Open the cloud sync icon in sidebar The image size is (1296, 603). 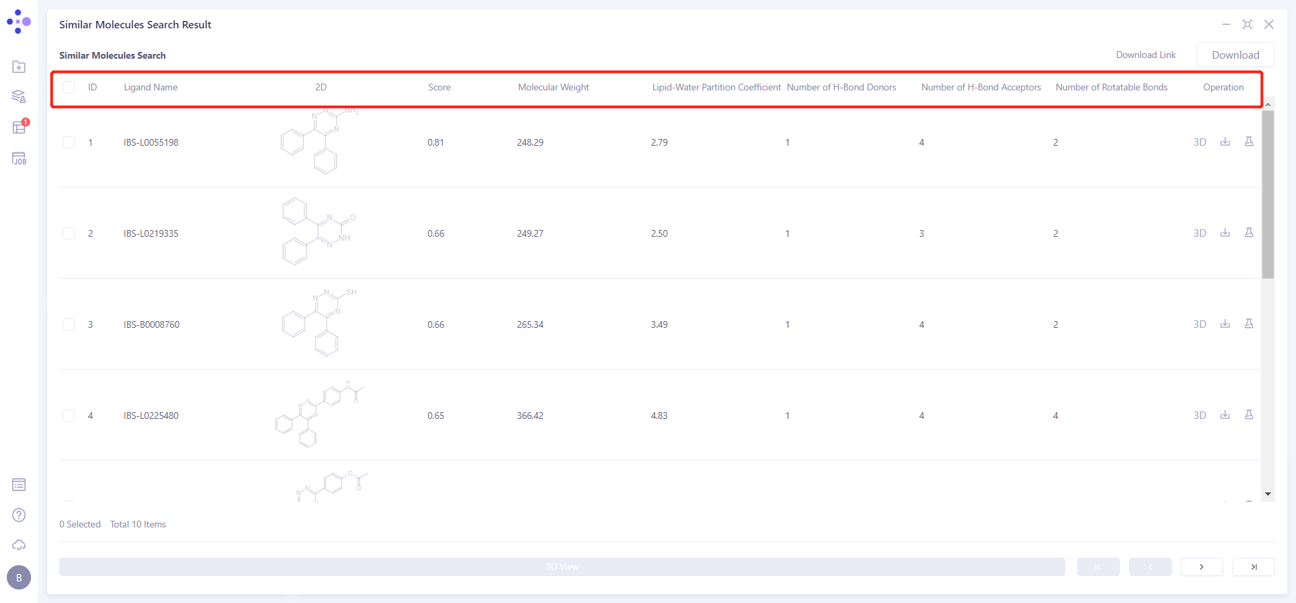point(19,545)
